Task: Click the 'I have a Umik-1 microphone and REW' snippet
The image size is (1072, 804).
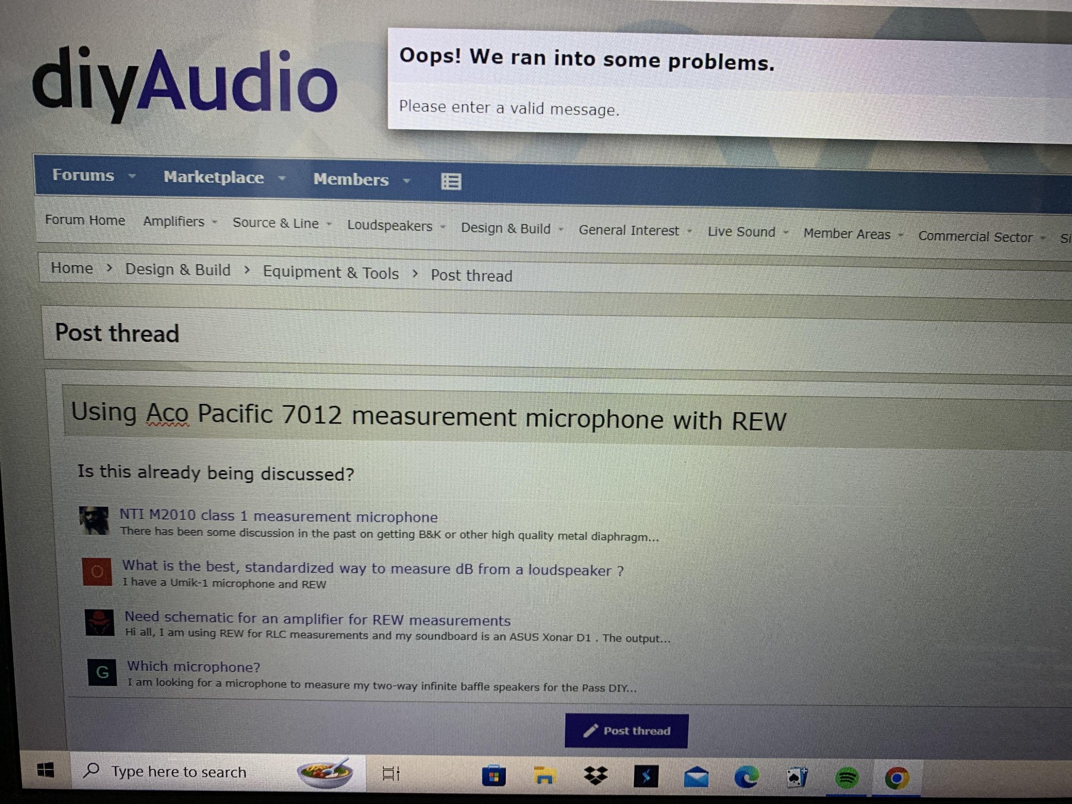Action: (224, 583)
